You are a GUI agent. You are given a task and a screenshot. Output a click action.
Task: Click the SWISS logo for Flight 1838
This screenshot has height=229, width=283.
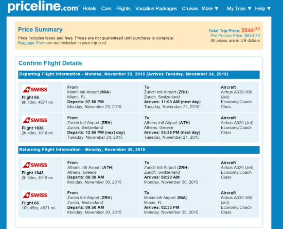(35, 120)
